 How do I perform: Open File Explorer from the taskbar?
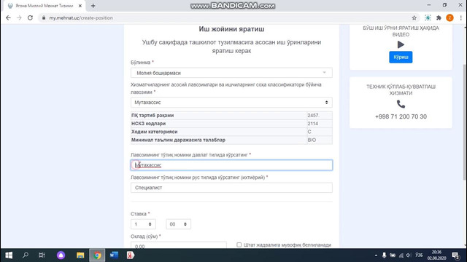point(80,255)
